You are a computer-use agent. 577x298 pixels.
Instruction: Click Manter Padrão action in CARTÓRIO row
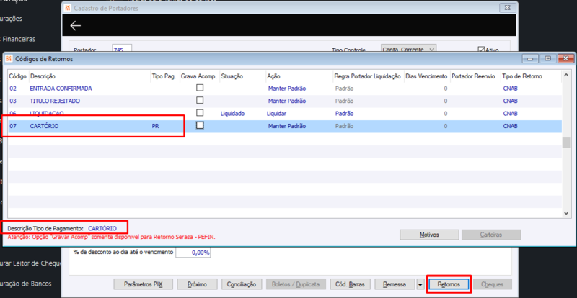pyautogui.click(x=287, y=126)
